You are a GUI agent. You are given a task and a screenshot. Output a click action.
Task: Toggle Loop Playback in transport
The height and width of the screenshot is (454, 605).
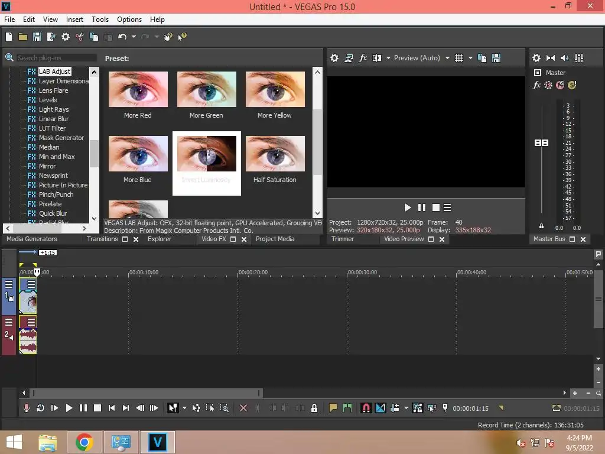[x=41, y=408]
